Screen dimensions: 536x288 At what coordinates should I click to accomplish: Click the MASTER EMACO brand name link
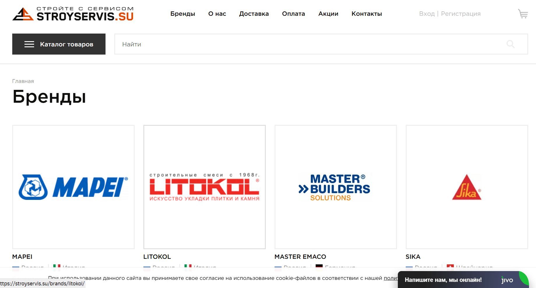[x=300, y=257]
